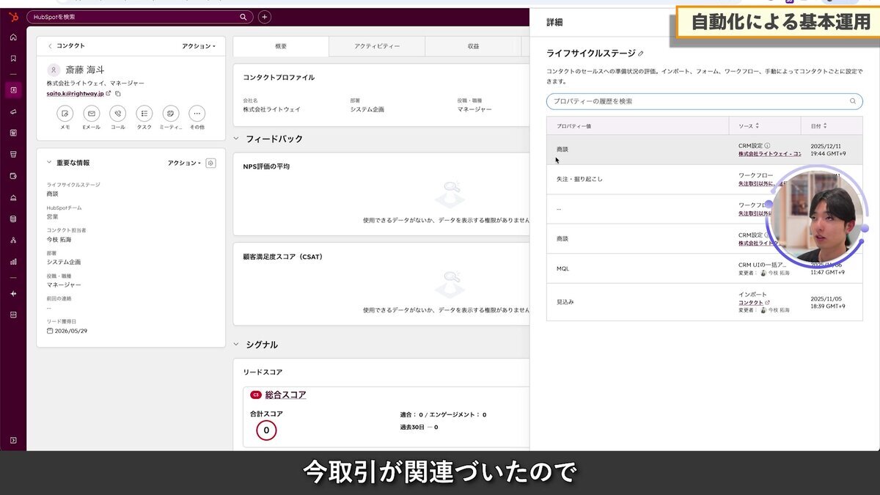Open the メモ (note) creation icon
The image size is (880, 495).
(65, 114)
